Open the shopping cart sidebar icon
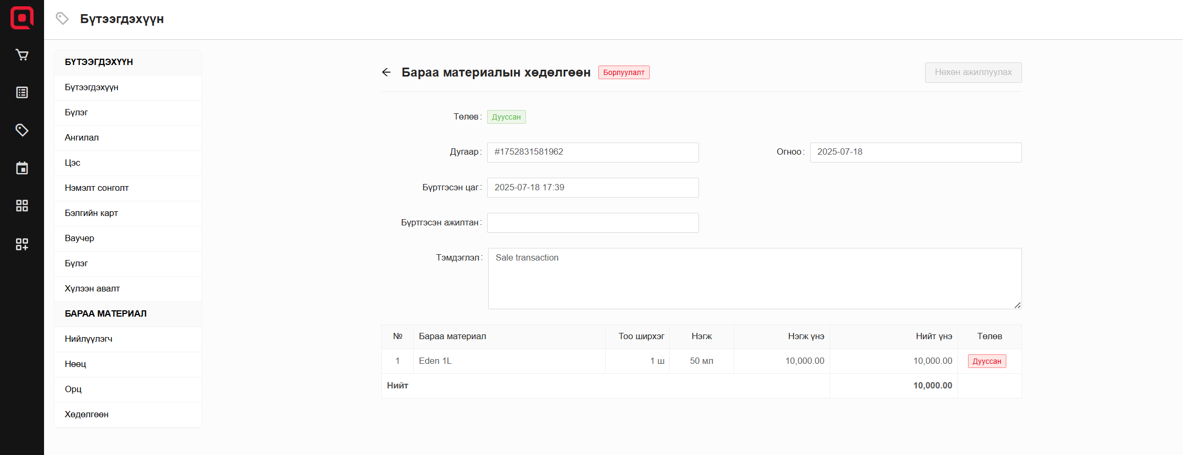The image size is (1183, 455). pyautogui.click(x=22, y=55)
